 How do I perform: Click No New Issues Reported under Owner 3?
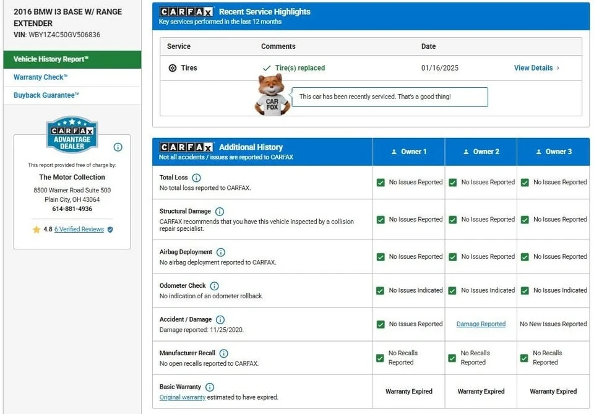[553, 324]
